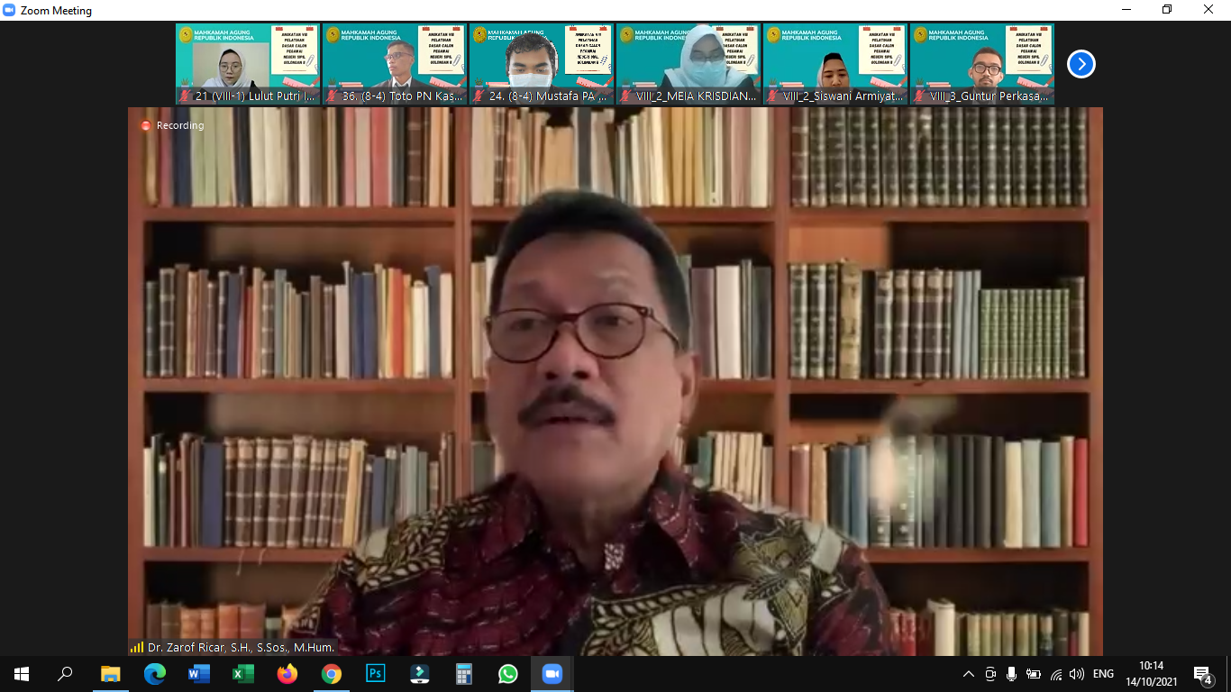Click muted mic icon on Guntur Perkasa tile
The width and height of the screenshot is (1231, 692).
pyautogui.click(x=920, y=96)
